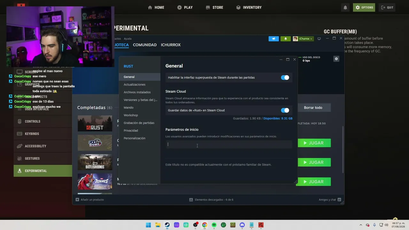Click the Steam Big Picture monitor icon

(319, 39)
